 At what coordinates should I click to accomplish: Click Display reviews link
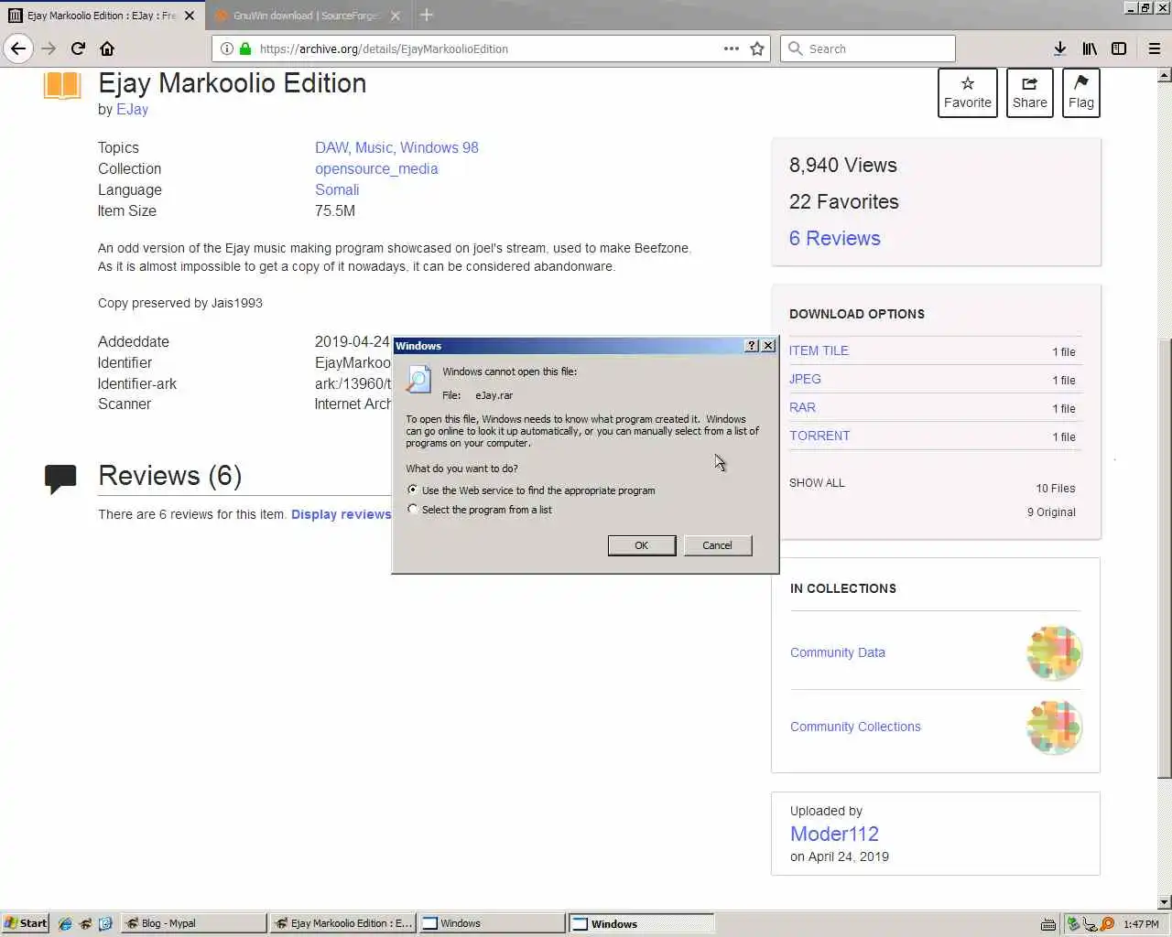(x=341, y=514)
